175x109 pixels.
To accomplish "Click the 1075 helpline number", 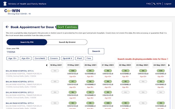I will tap(159, 4).
